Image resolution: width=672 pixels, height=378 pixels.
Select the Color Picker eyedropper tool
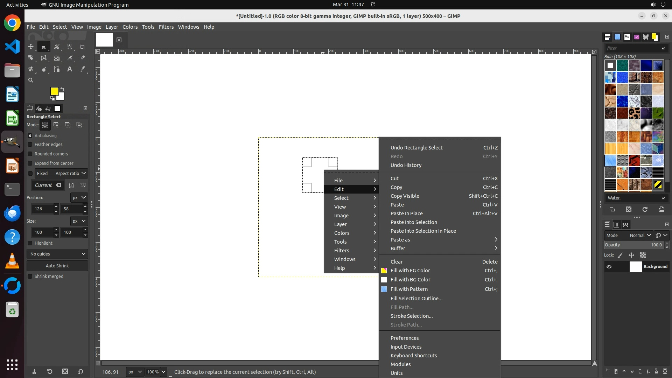(83, 69)
